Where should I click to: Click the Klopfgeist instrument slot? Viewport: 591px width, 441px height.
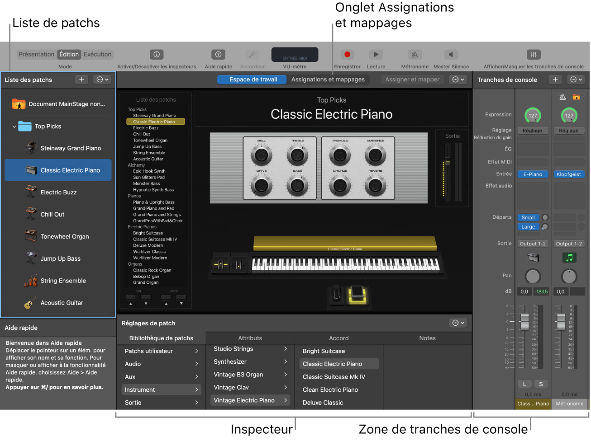(x=569, y=174)
